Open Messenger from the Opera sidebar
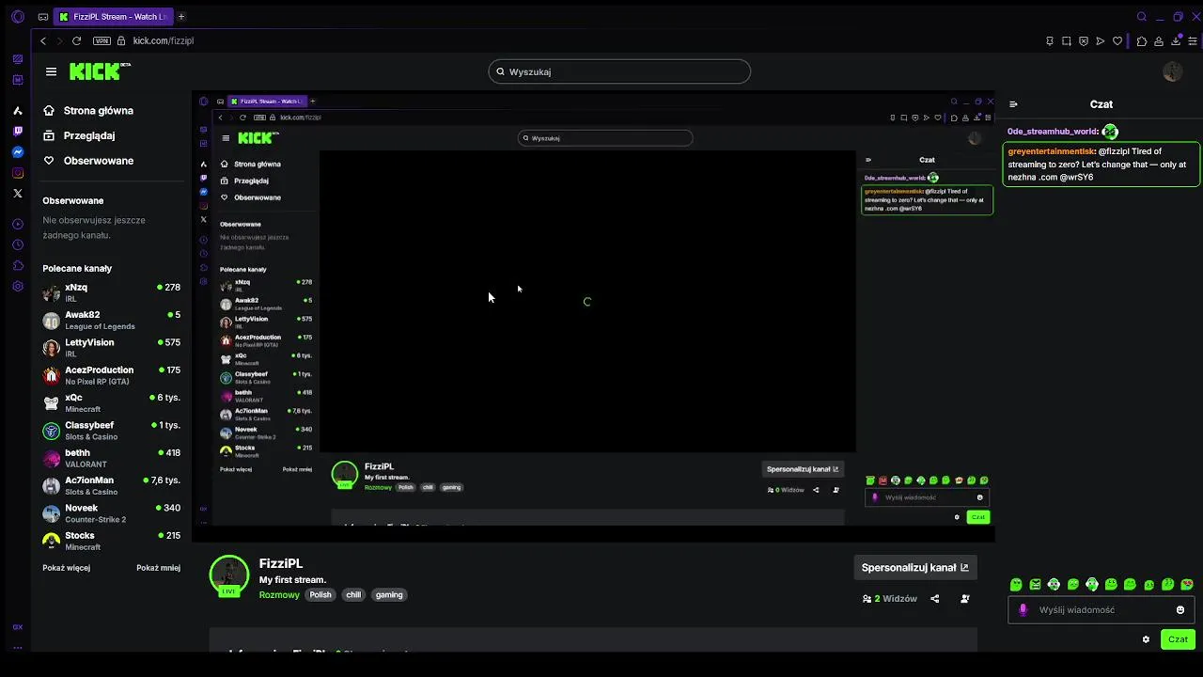1203x677 pixels. pyautogui.click(x=18, y=151)
